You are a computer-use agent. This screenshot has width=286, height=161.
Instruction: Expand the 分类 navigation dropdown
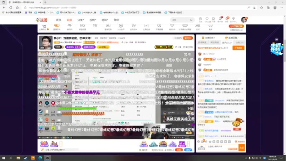tap(81, 20)
